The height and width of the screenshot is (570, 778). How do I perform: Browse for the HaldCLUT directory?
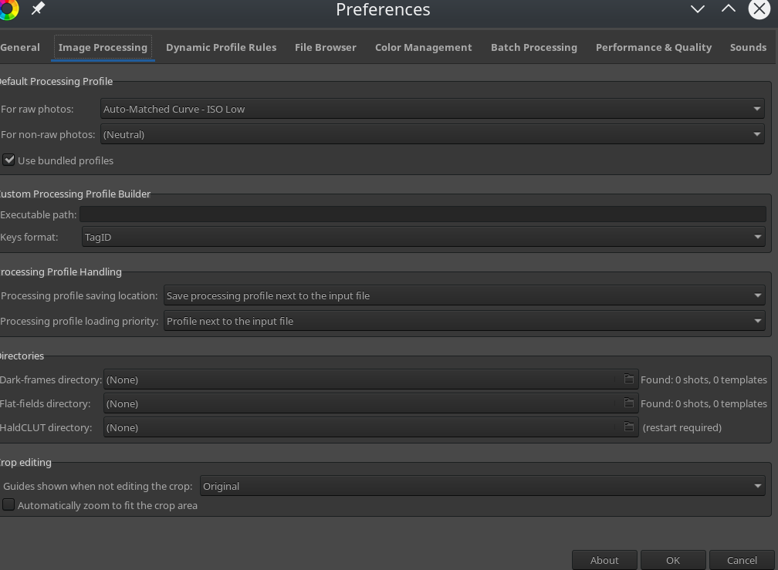click(x=628, y=427)
